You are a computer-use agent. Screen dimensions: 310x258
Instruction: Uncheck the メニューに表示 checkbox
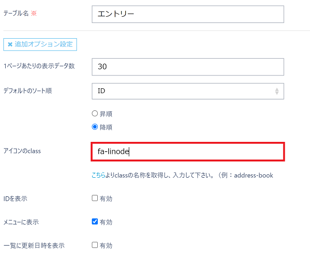pos(95,222)
